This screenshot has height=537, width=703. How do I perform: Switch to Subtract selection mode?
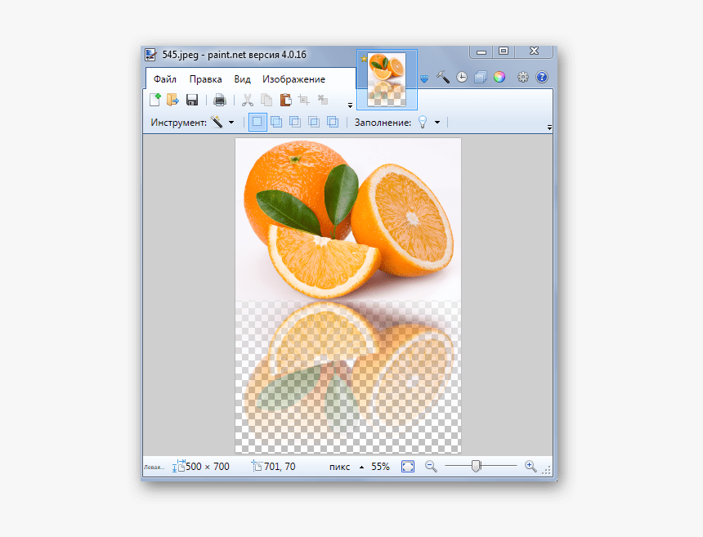pyautogui.click(x=295, y=122)
